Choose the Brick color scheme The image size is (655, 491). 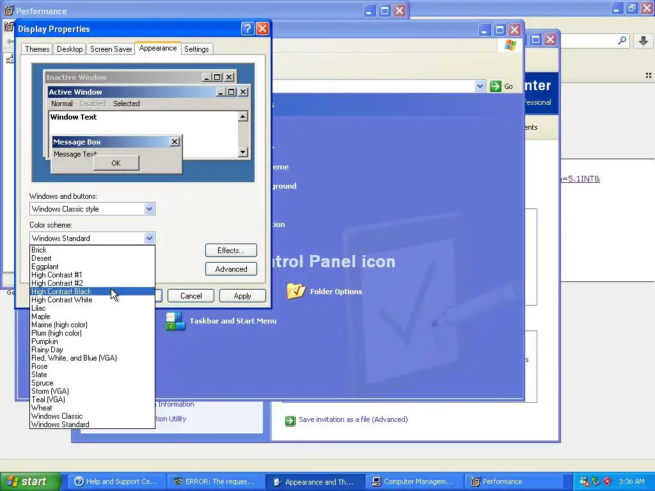(92, 250)
